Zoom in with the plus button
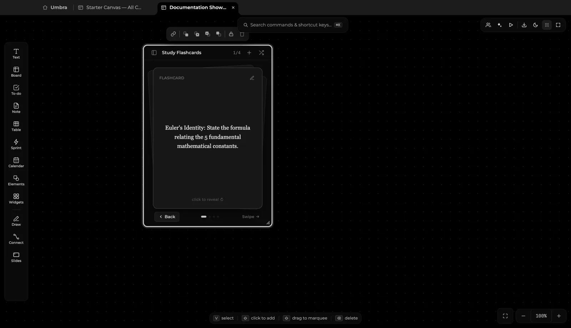The image size is (571, 328). coord(559,316)
